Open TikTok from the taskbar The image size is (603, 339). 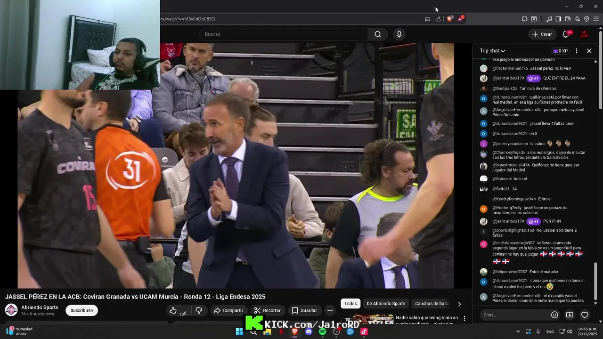(x=364, y=331)
